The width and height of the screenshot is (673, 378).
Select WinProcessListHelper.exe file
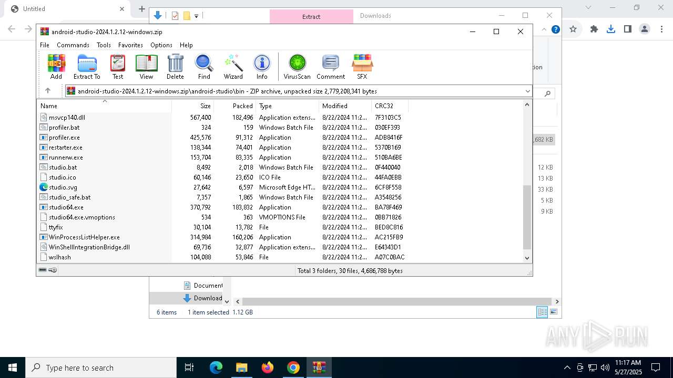click(84, 237)
